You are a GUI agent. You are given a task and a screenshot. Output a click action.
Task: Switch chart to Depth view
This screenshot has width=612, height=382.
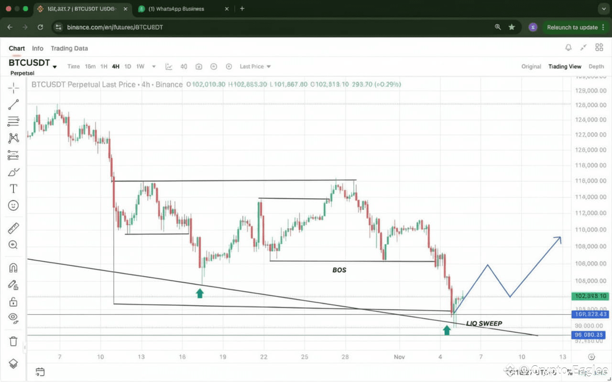click(596, 67)
